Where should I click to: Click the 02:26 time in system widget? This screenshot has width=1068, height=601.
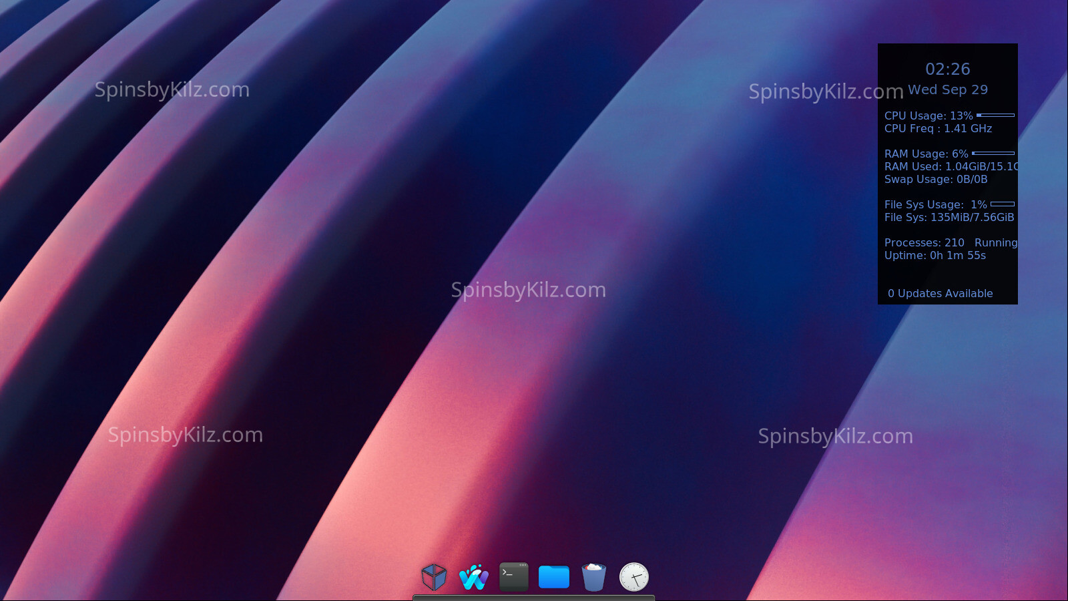click(x=947, y=69)
